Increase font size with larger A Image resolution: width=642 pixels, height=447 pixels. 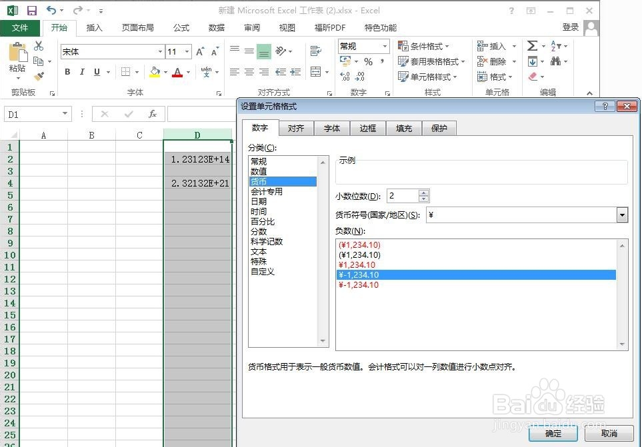[x=200, y=51]
